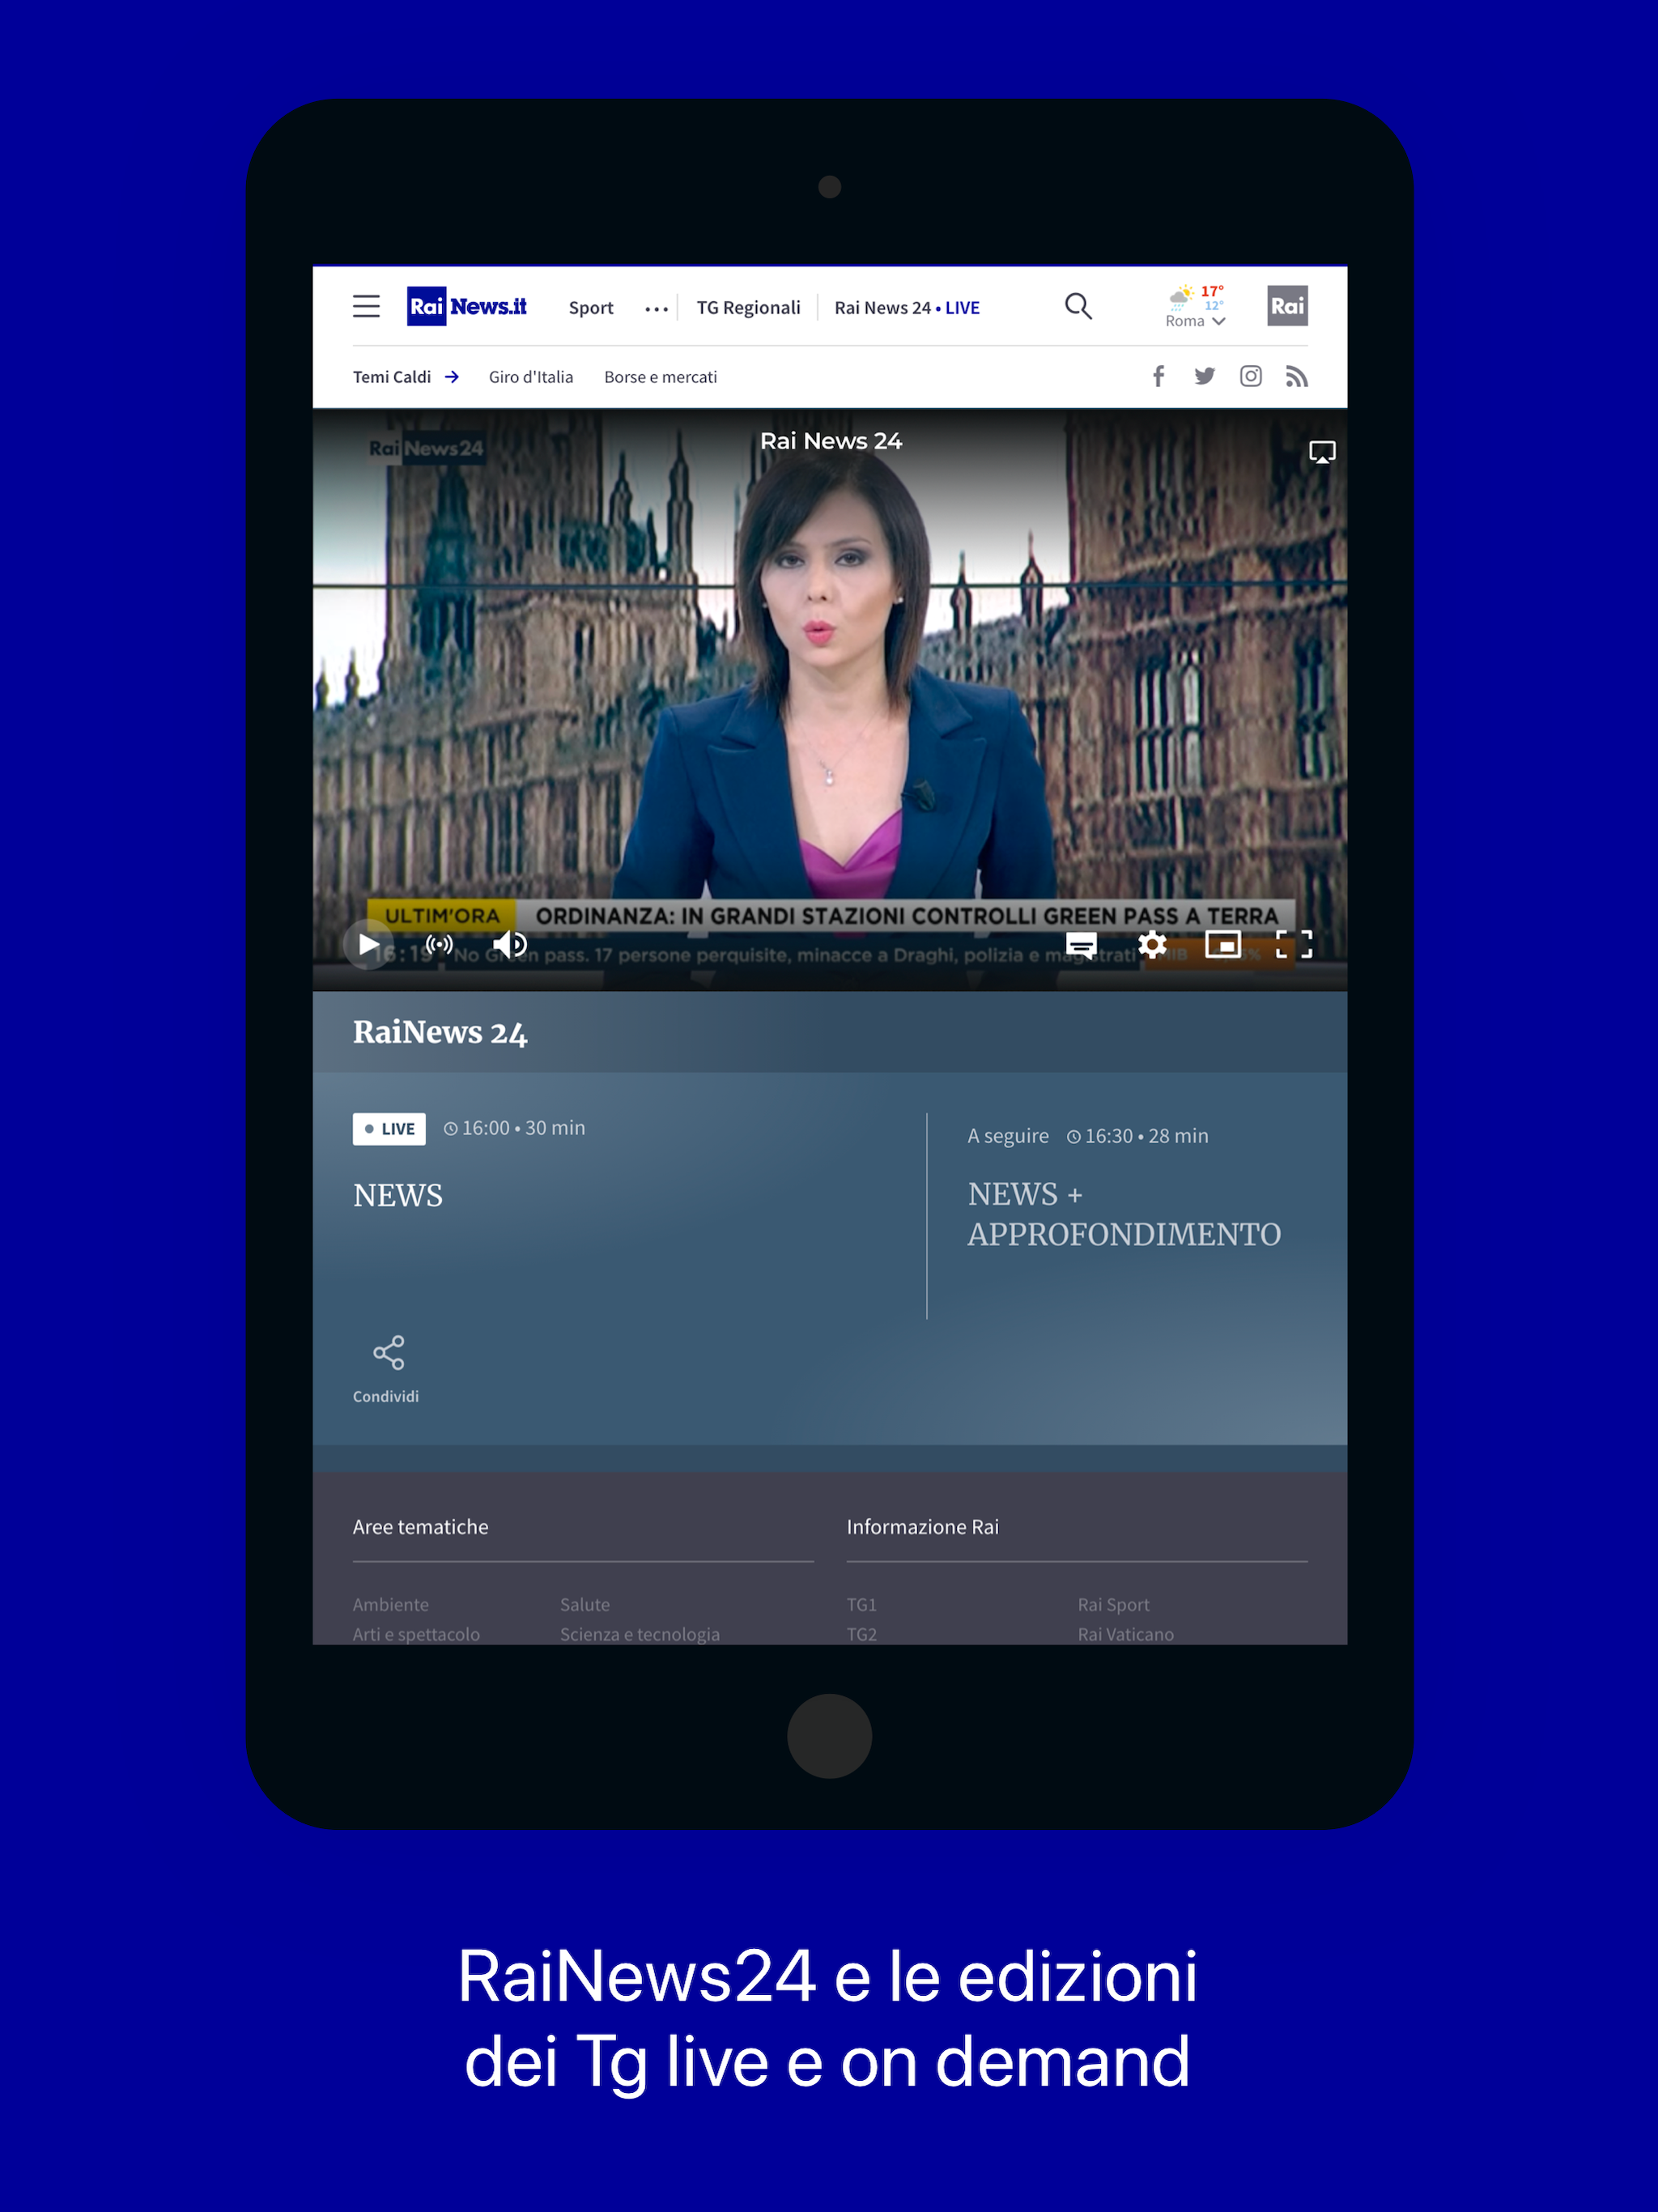This screenshot has height=2212, width=1658.
Task: Click the search magnifier icon
Action: coord(1077,306)
